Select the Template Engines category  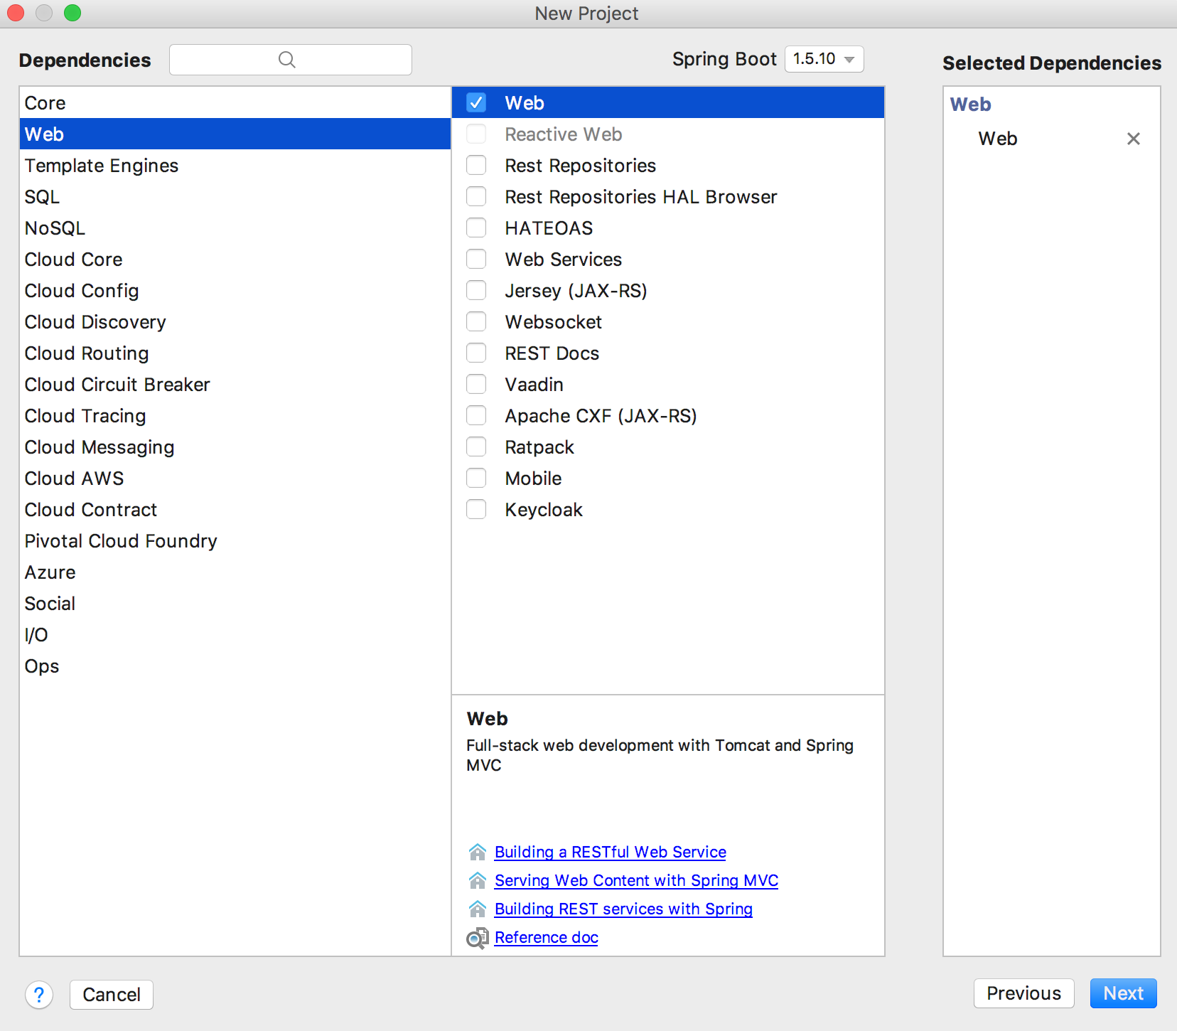click(235, 165)
